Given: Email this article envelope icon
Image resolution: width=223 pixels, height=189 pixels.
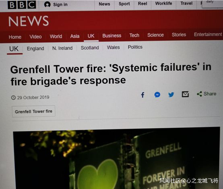Looking at the screenshot, I should point(185,94).
